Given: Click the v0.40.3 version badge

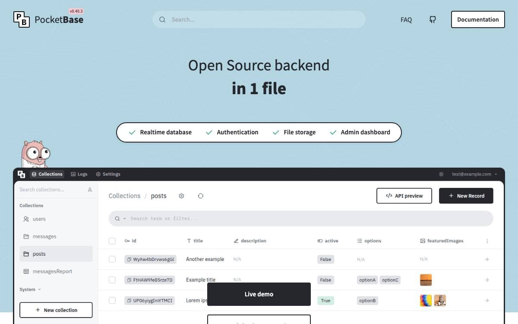Looking at the screenshot, I should tap(76, 11).
